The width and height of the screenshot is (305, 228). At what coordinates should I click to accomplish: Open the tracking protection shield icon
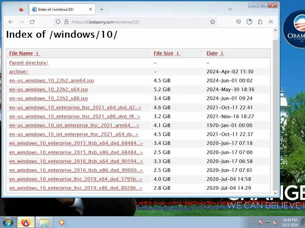coord(58,22)
